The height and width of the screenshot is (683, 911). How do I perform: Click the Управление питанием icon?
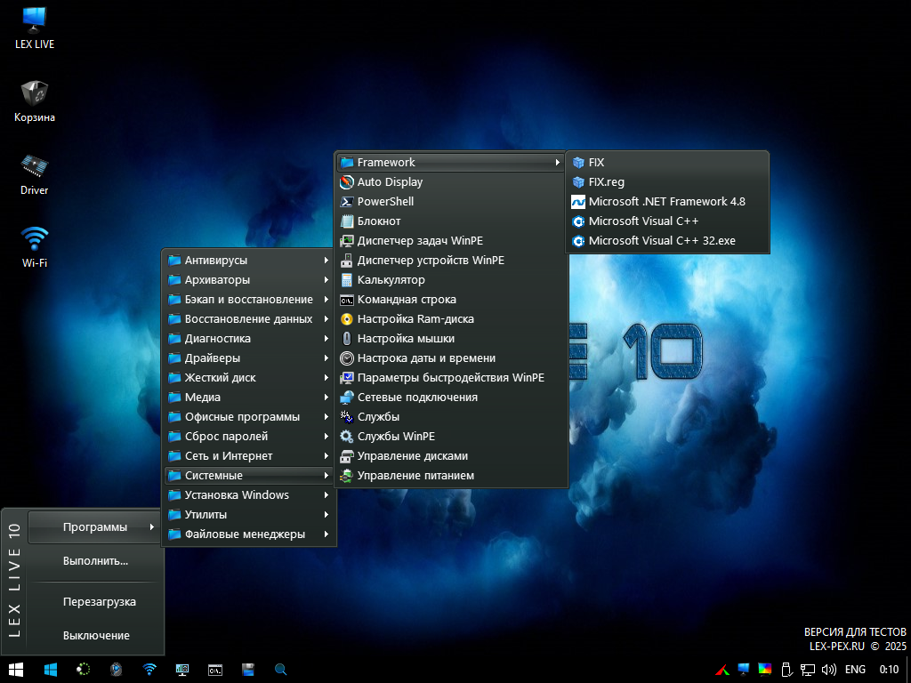click(x=347, y=476)
